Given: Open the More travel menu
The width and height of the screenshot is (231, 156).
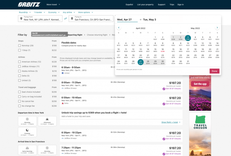Looking at the screenshot, I should pyautogui.click(x=53, y=4).
